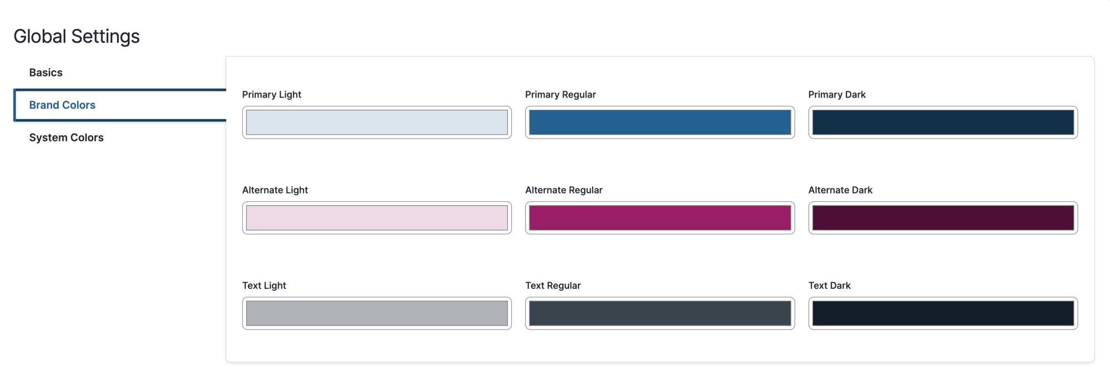Open the Alternate Regular magenta swatch

point(660,218)
